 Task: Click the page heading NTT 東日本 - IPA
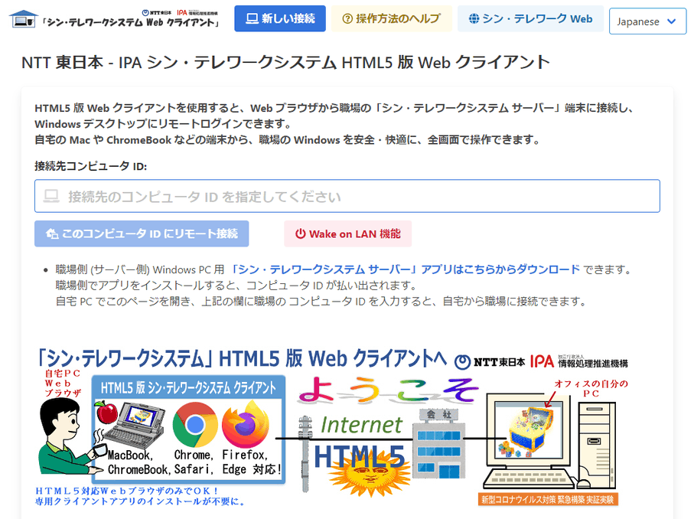pyautogui.click(x=286, y=62)
